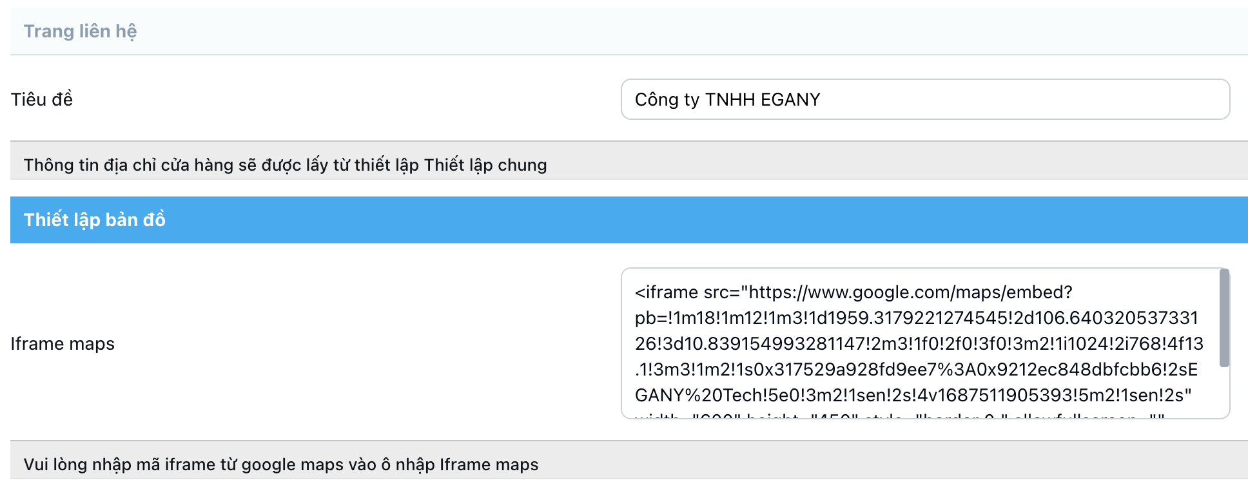Image resolution: width=1248 pixels, height=496 pixels.
Task: Click "Thiết lập chung" text in the notice
Action: [x=485, y=165]
